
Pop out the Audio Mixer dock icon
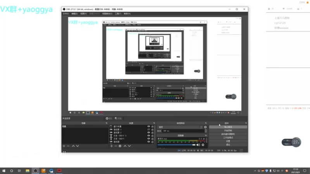click(206, 136)
